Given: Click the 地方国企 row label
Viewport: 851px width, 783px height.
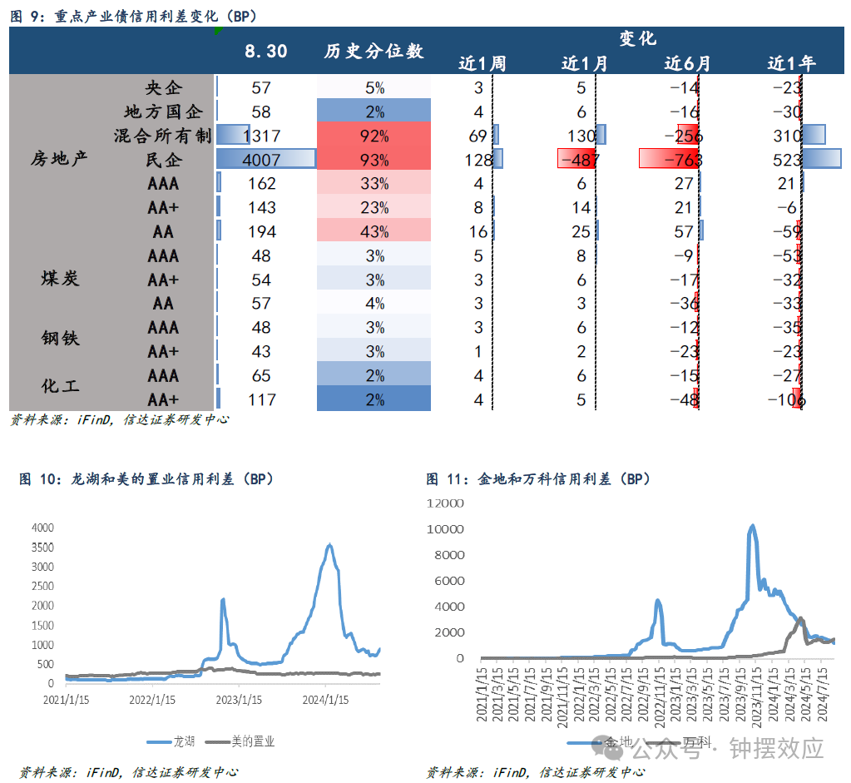Looking at the screenshot, I should click(163, 112).
